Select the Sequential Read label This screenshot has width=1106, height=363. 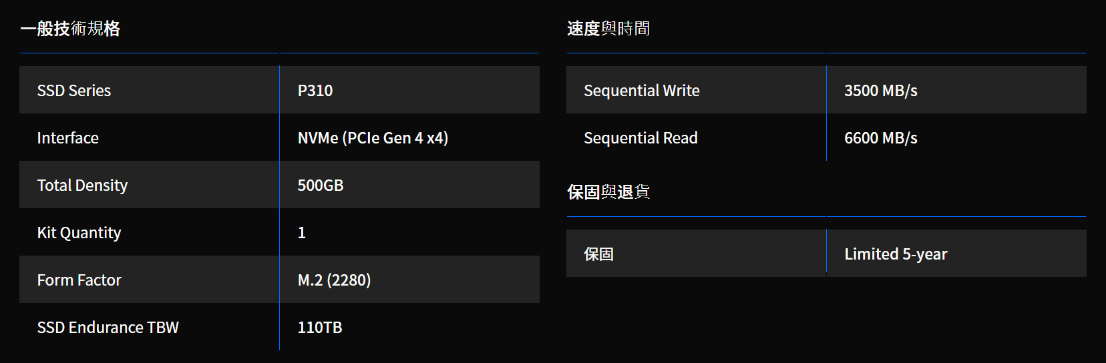pyautogui.click(x=640, y=138)
